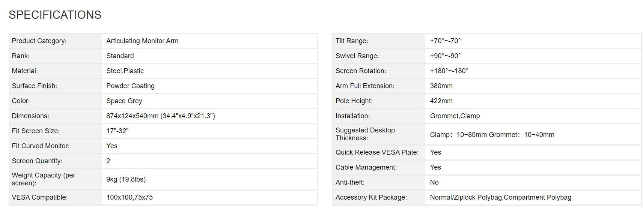Click the 380mm arm extension value
Image resolution: width=643 pixels, height=209 pixels.
click(x=441, y=86)
